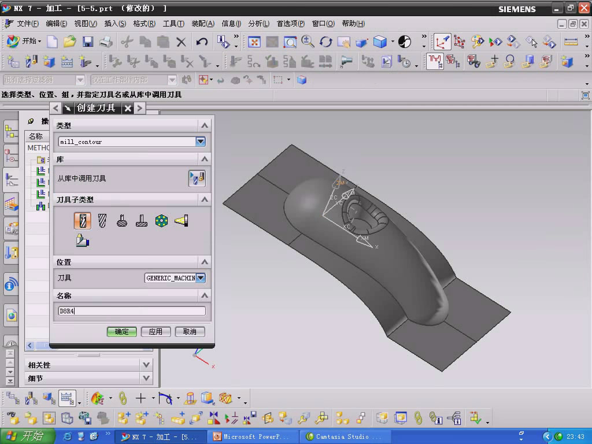The width and height of the screenshot is (592, 444).
Task: Open the 帮助(H) menu
Action: coord(353,23)
